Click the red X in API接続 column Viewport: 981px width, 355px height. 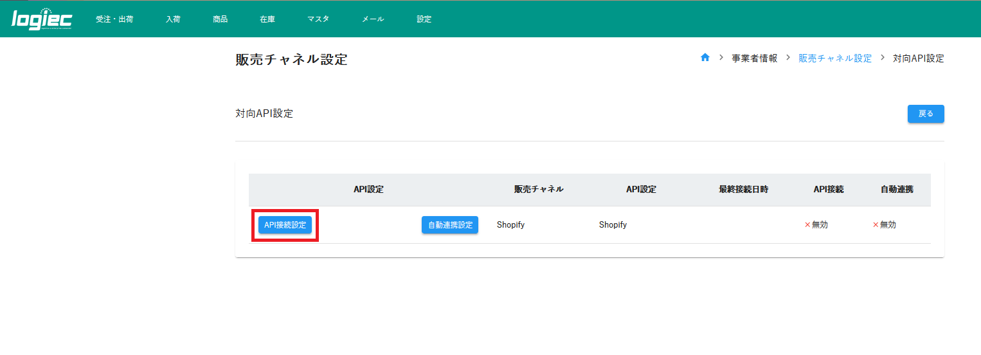(807, 225)
